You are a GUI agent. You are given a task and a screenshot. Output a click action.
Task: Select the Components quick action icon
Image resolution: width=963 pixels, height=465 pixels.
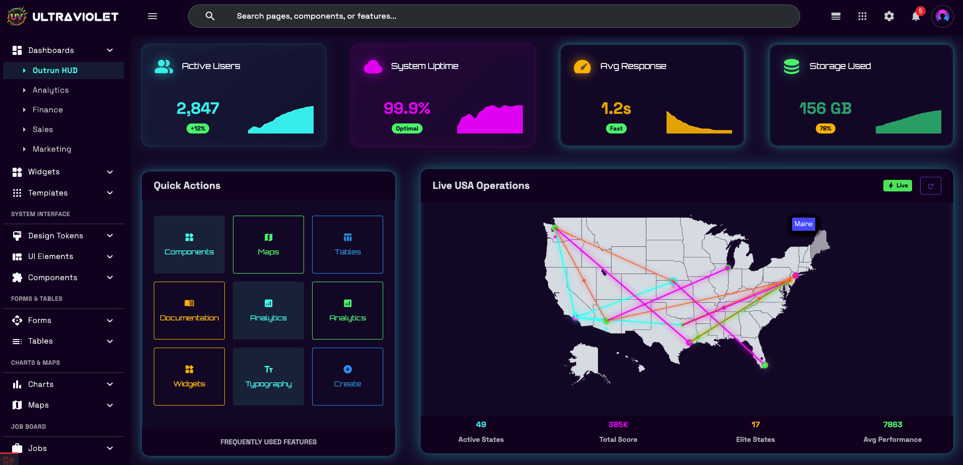pyautogui.click(x=189, y=236)
